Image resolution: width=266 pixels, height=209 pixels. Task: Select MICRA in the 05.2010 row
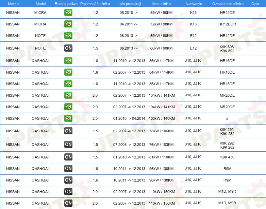pyautogui.click(x=40, y=13)
